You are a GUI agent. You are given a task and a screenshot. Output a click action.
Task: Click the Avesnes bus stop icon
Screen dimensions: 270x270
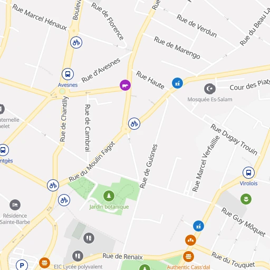pos(67,74)
